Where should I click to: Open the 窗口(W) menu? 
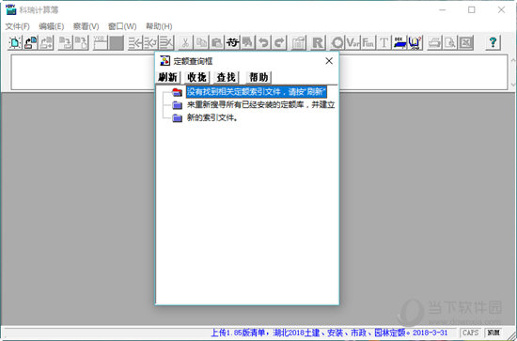point(122,26)
